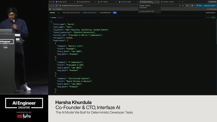Close the Scraping - Interfaze tab
Screen dimensions: 217x122
158,2
